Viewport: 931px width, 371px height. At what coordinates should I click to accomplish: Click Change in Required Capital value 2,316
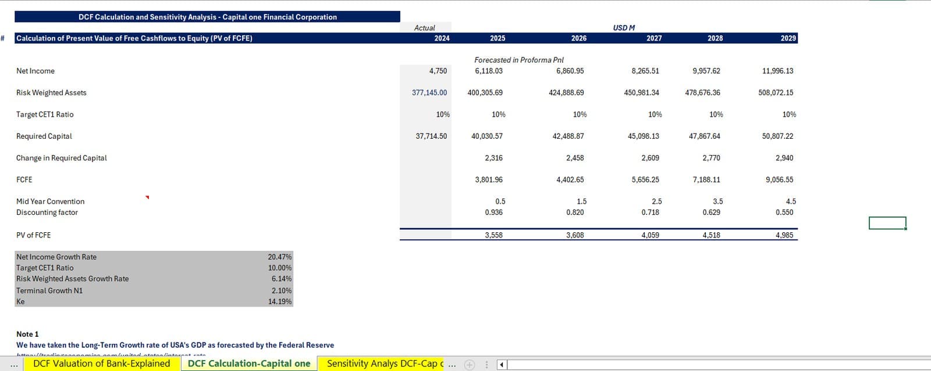[493, 158]
